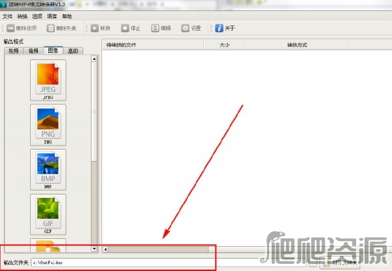
Task: Click the file list scroll left arrow
Action: [105, 249]
